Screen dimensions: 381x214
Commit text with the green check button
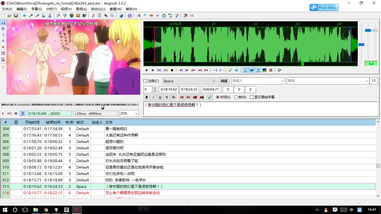[x=210, y=97]
